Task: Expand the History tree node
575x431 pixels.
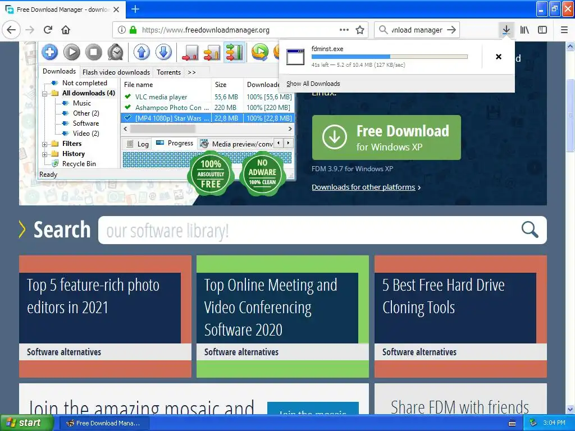Action: 45,154
